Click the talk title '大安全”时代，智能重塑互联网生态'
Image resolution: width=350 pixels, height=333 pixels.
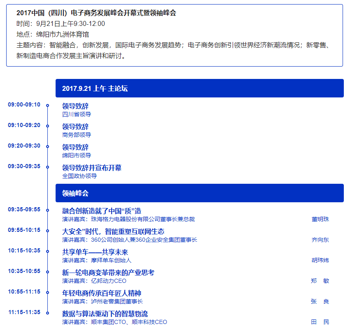click(x=113, y=231)
